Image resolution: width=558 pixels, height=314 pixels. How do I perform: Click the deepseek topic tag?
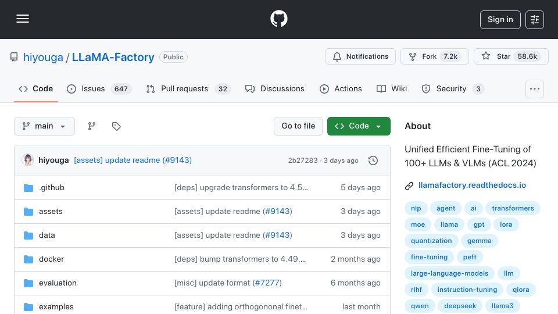(460, 306)
